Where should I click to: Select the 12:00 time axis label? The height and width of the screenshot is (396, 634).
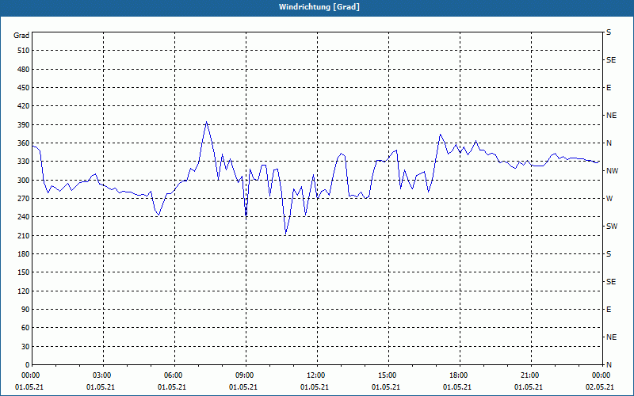coord(315,375)
